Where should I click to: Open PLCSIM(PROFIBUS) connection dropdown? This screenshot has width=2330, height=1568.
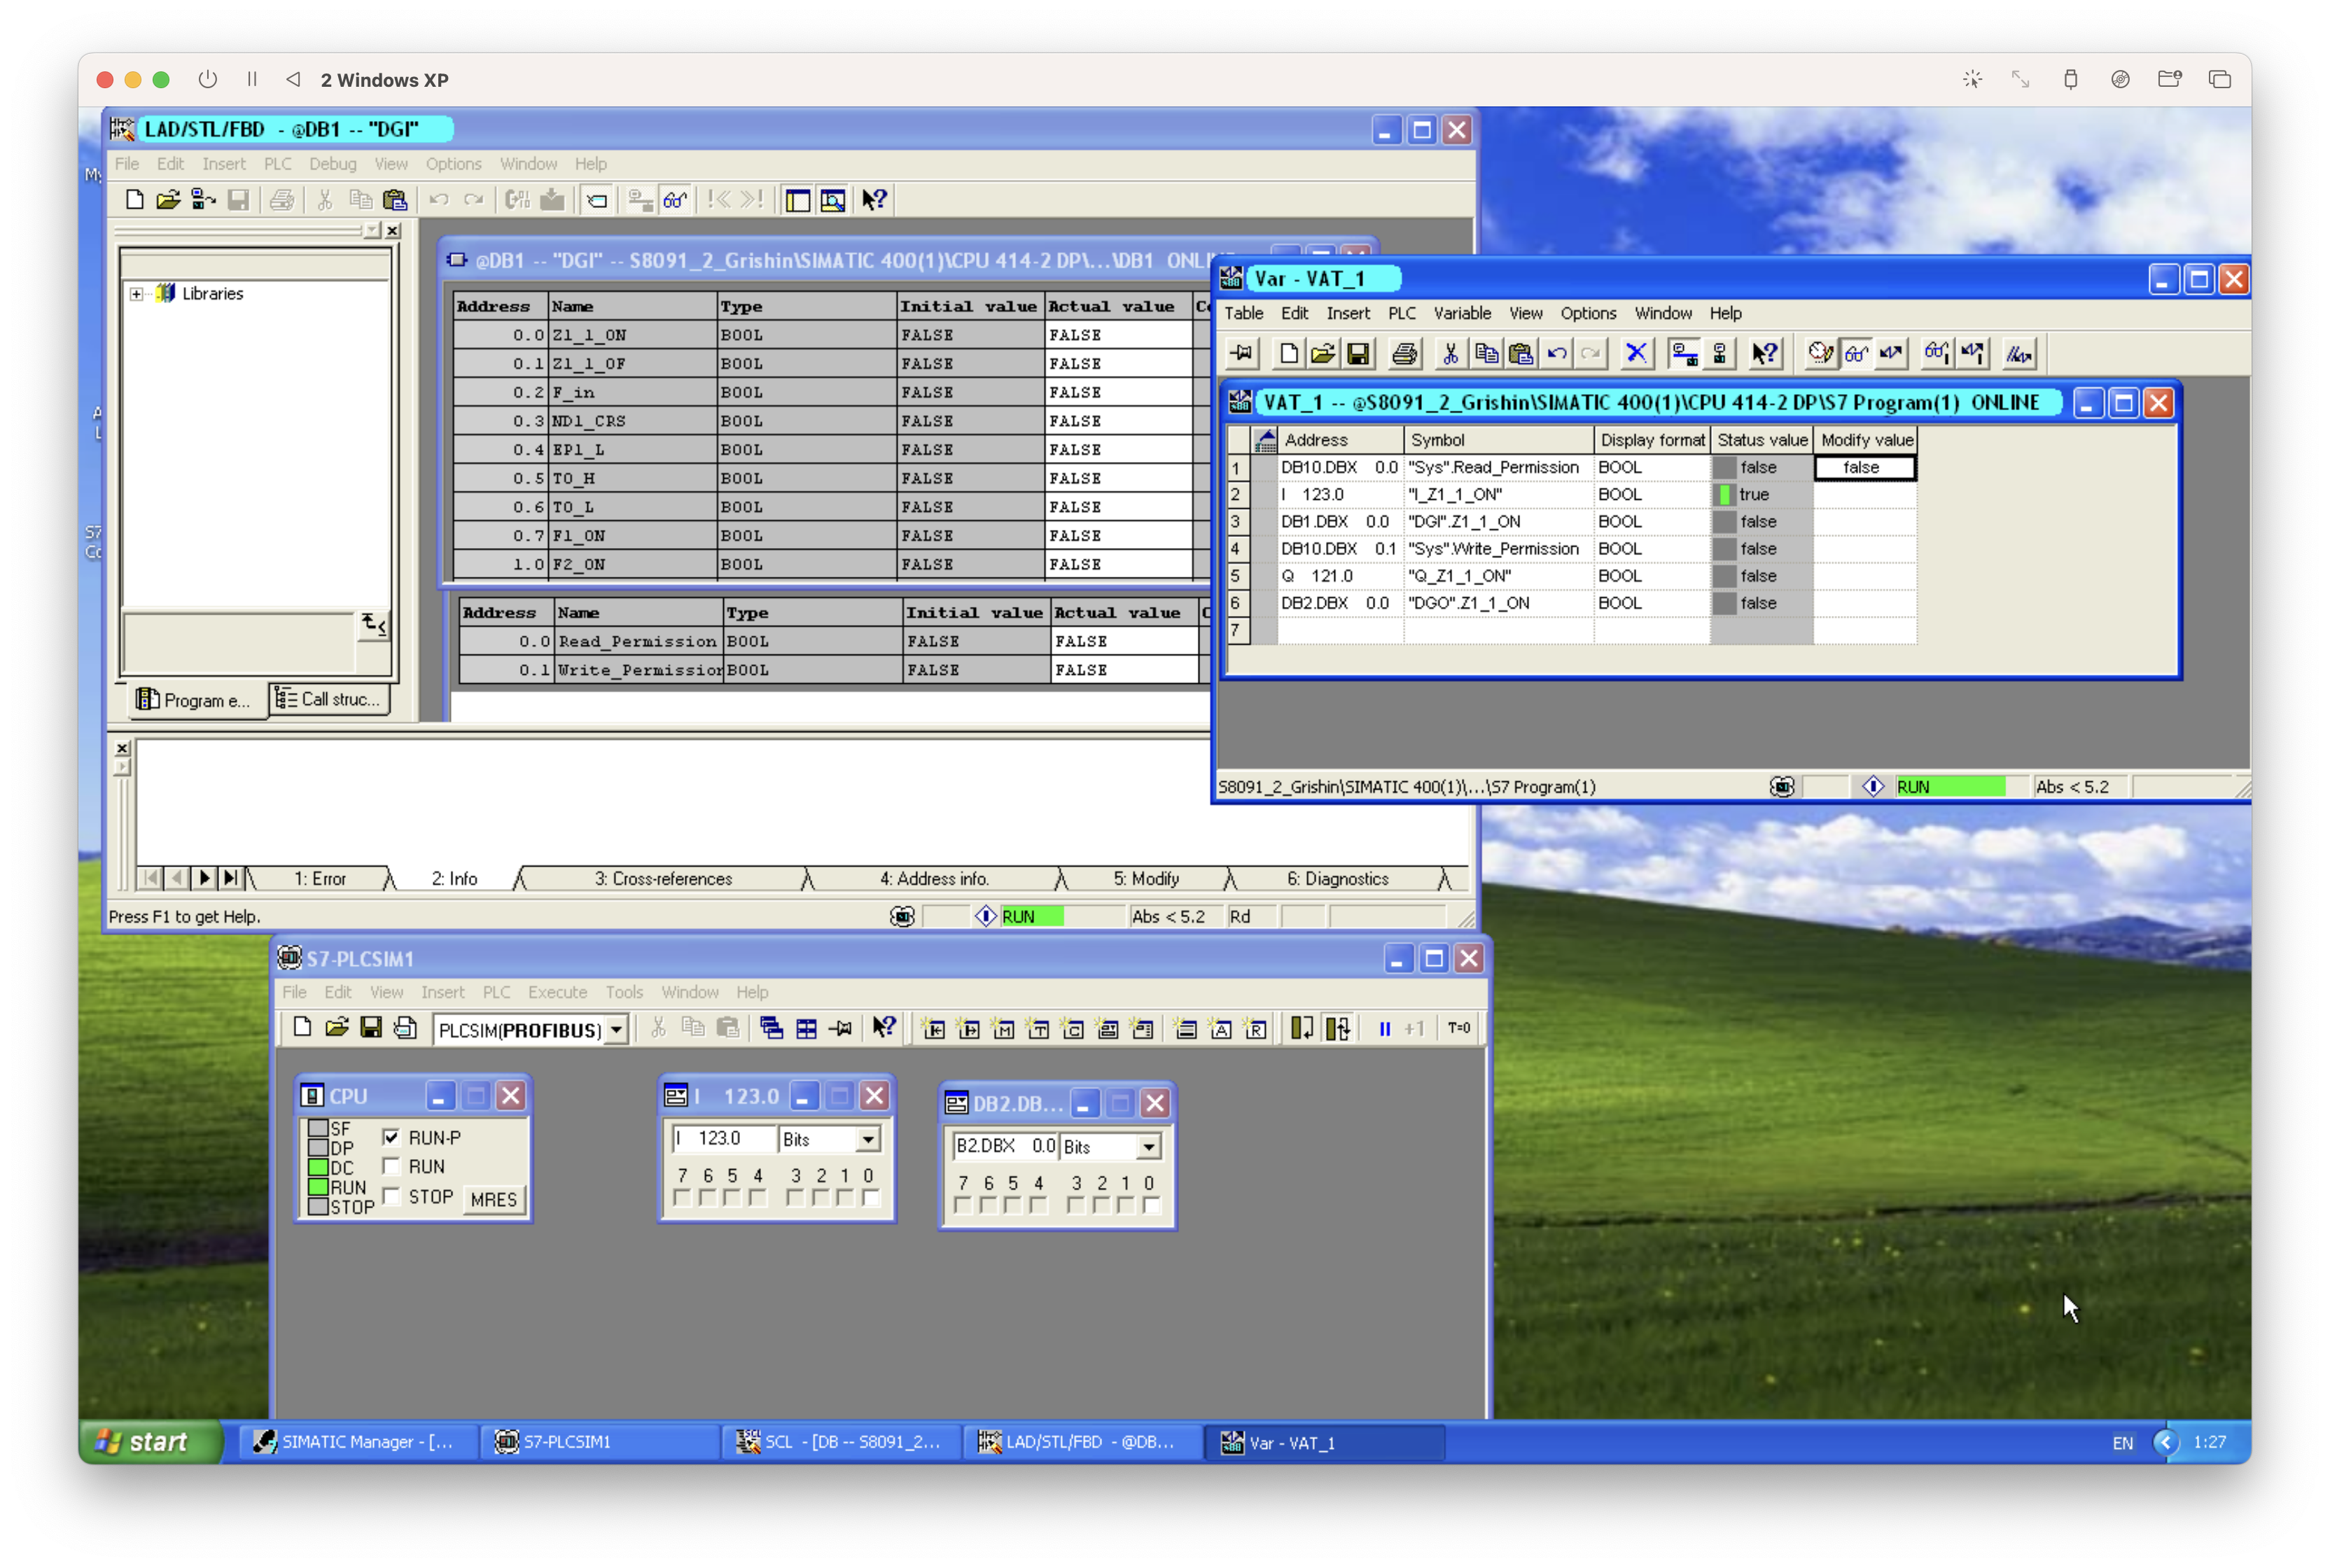617,1029
